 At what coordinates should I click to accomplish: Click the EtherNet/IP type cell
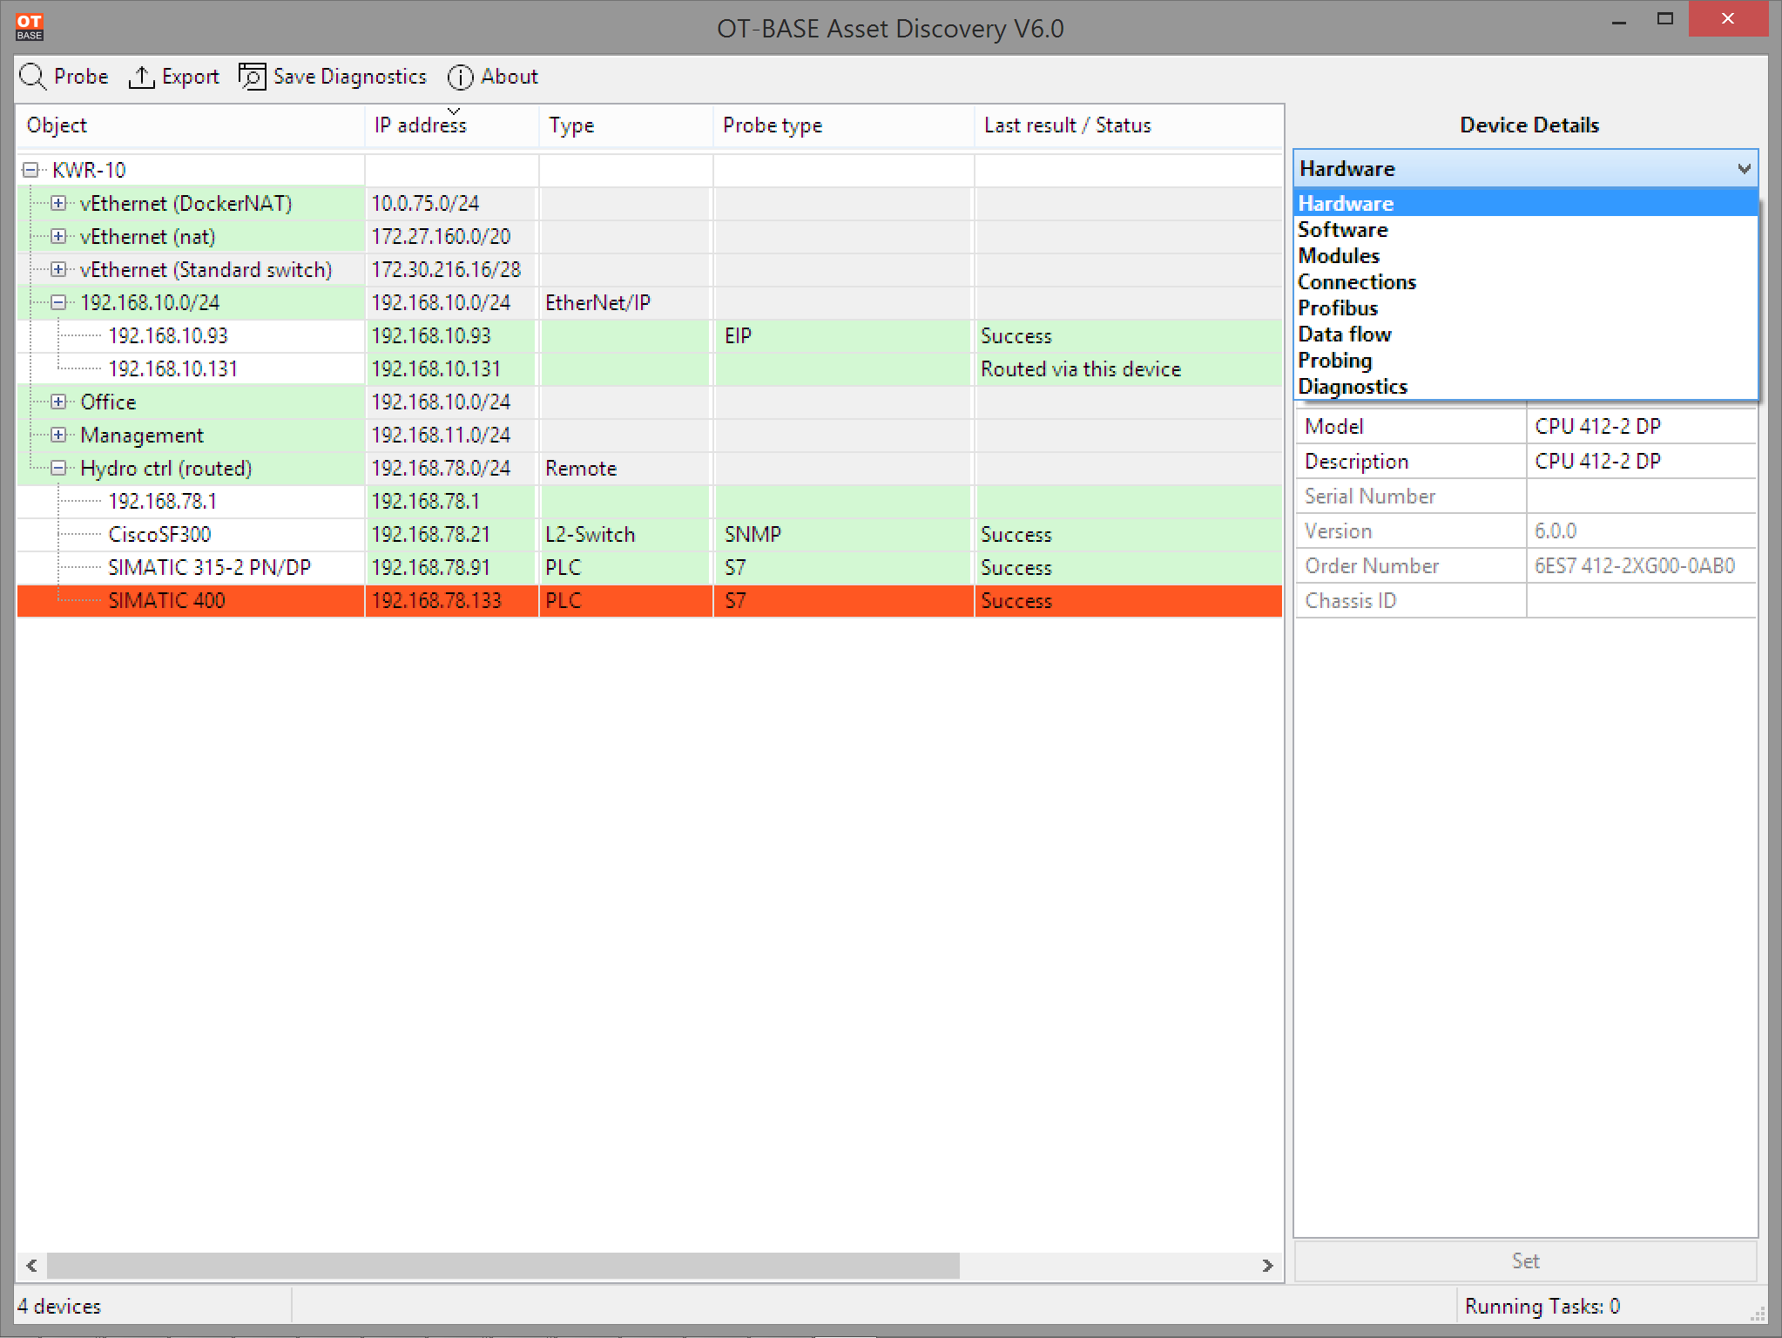click(625, 302)
